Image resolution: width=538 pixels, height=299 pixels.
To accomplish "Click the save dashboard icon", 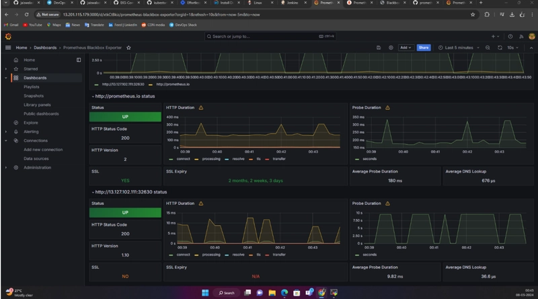I will pos(379,48).
